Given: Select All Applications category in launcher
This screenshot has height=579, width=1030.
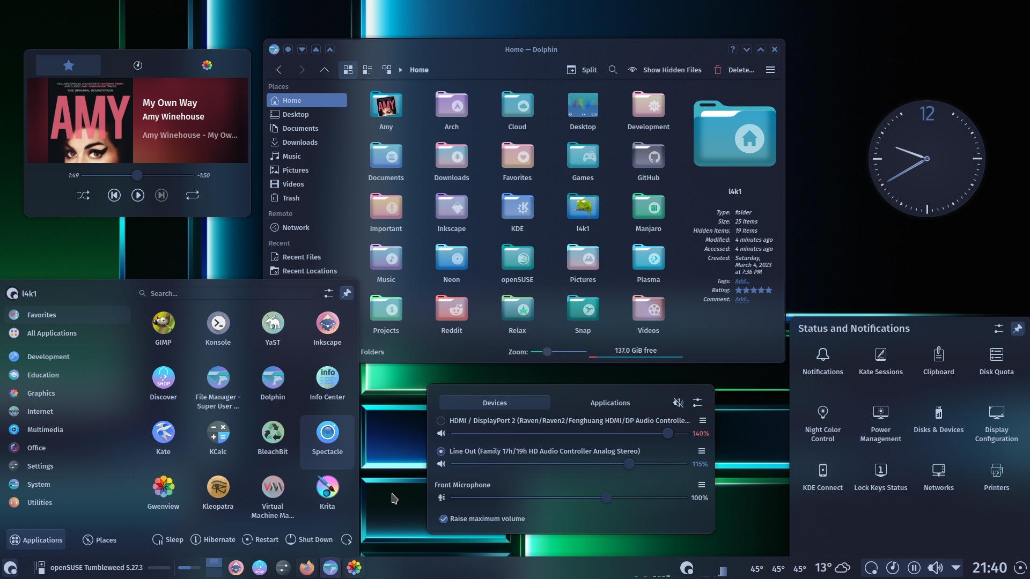Looking at the screenshot, I should [68, 333].
